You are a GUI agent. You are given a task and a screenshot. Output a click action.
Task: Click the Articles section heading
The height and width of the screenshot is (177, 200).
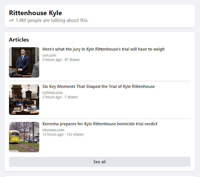(19, 40)
